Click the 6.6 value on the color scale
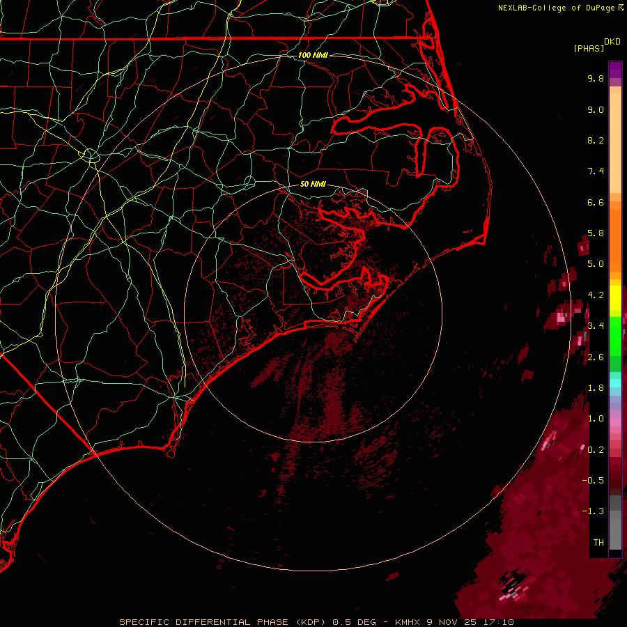 [x=596, y=202]
